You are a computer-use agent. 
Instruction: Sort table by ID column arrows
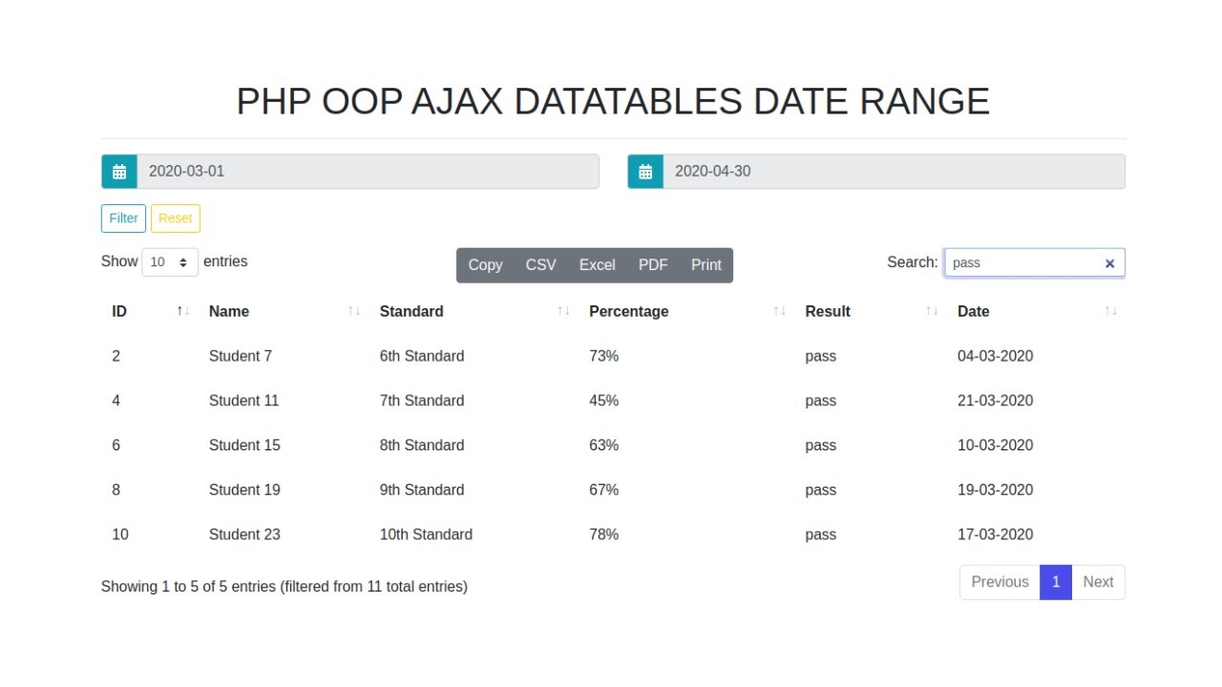coord(183,311)
